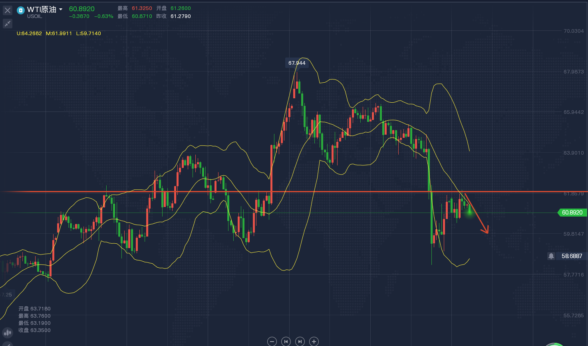Click the USOIL symbol subtitle

(x=34, y=16)
